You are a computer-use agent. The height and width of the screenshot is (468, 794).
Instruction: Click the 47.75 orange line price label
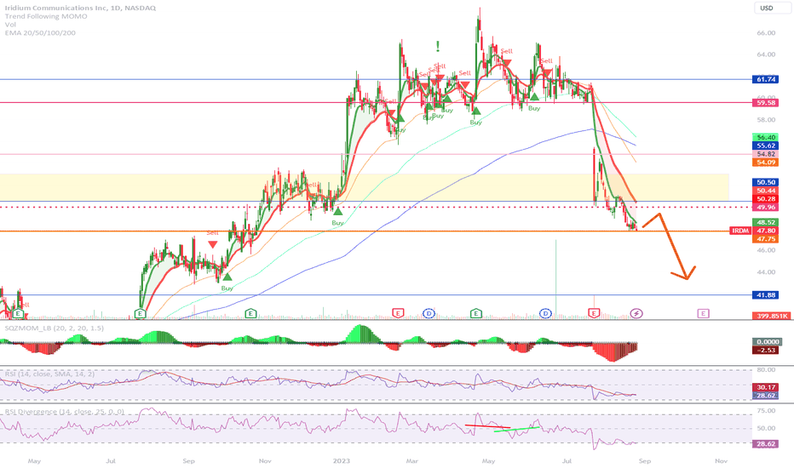(766, 239)
